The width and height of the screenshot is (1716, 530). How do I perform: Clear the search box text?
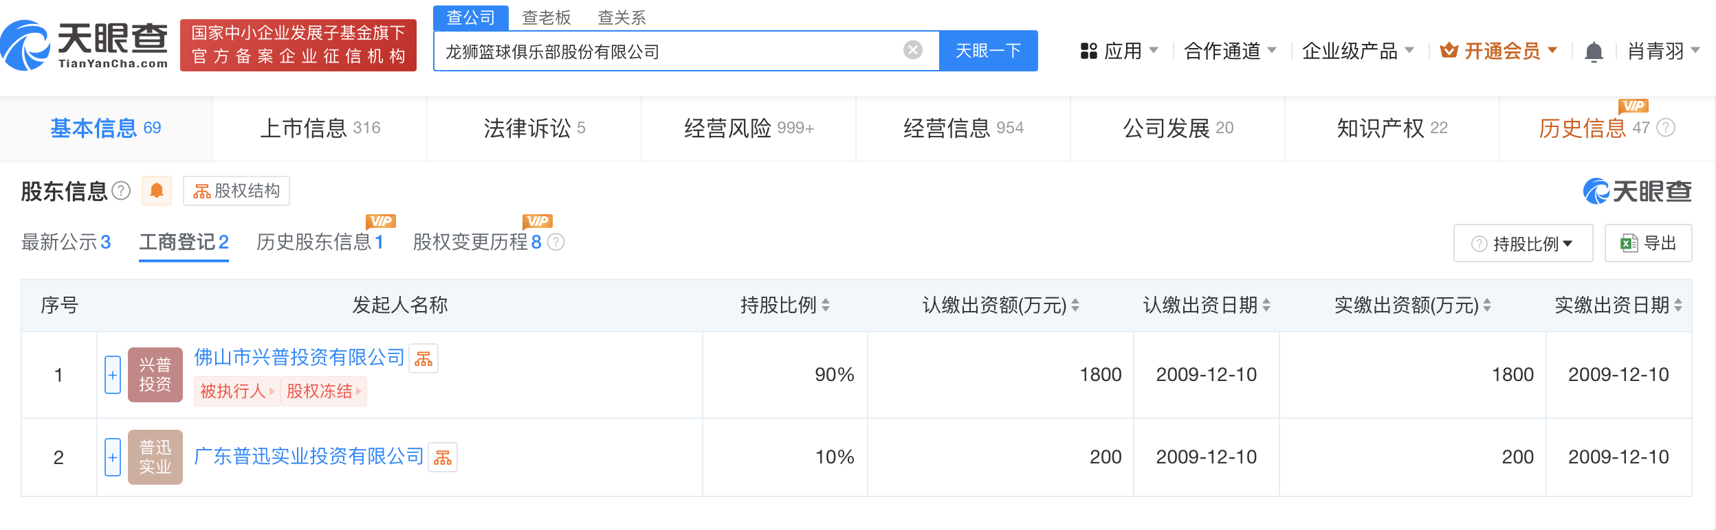pos(912,50)
